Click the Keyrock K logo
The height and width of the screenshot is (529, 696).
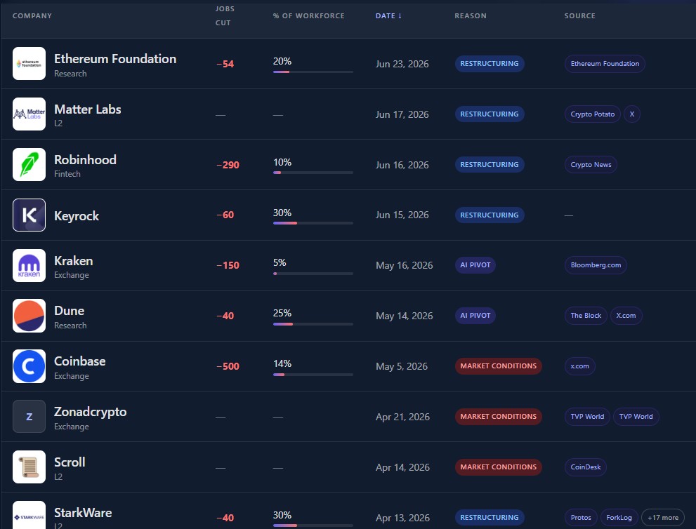[29, 215]
